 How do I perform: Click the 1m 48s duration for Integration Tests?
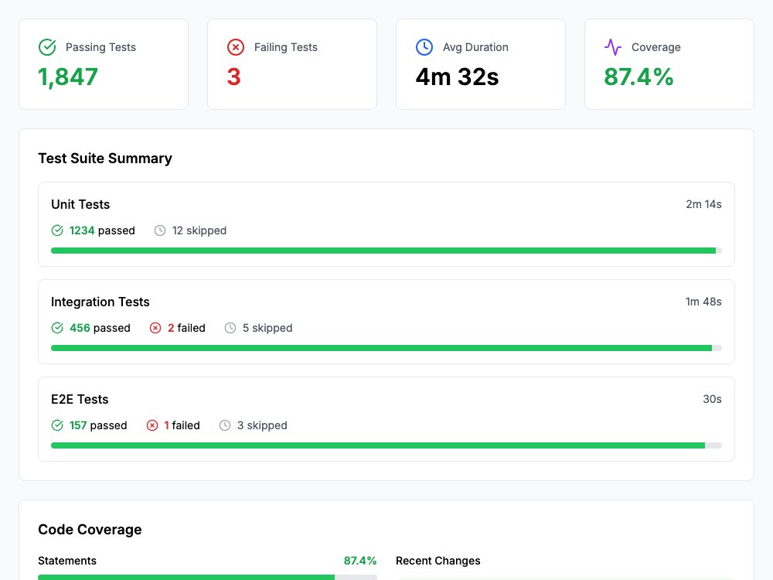tap(703, 302)
